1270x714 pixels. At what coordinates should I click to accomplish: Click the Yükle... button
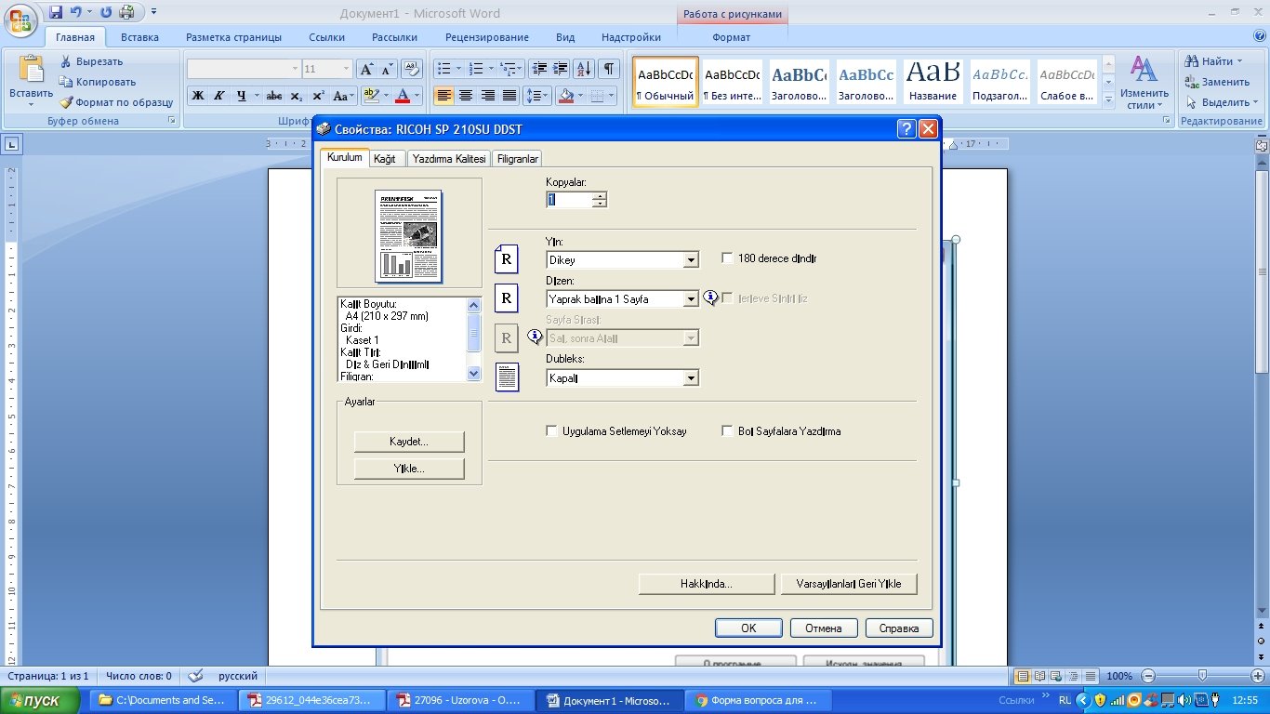pyautogui.click(x=409, y=469)
